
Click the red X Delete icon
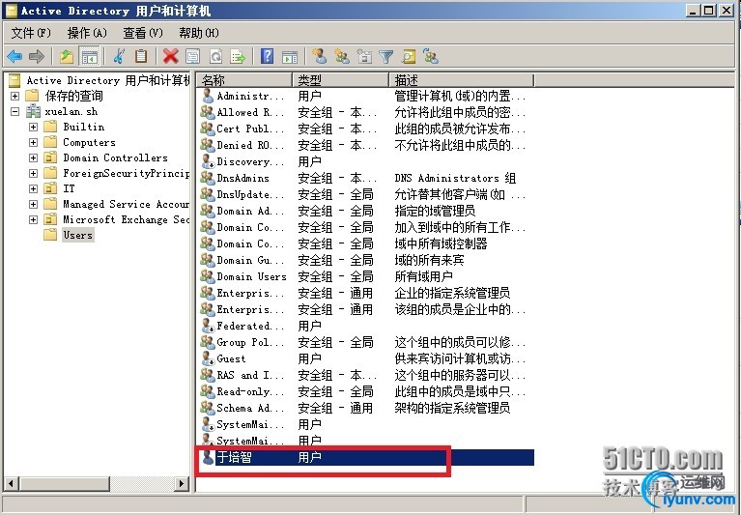(x=170, y=57)
